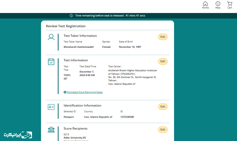Click Review Test Registration heading
Viewport: 237px width, 141px height.
pyautogui.click(x=65, y=26)
